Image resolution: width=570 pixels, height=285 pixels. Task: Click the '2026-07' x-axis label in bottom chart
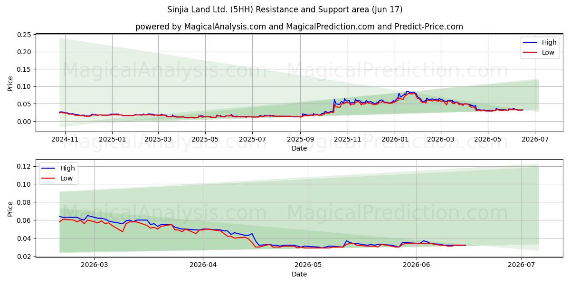point(522,266)
